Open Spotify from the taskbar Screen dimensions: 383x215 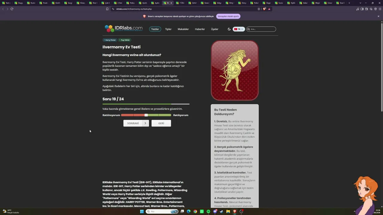click(208, 211)
